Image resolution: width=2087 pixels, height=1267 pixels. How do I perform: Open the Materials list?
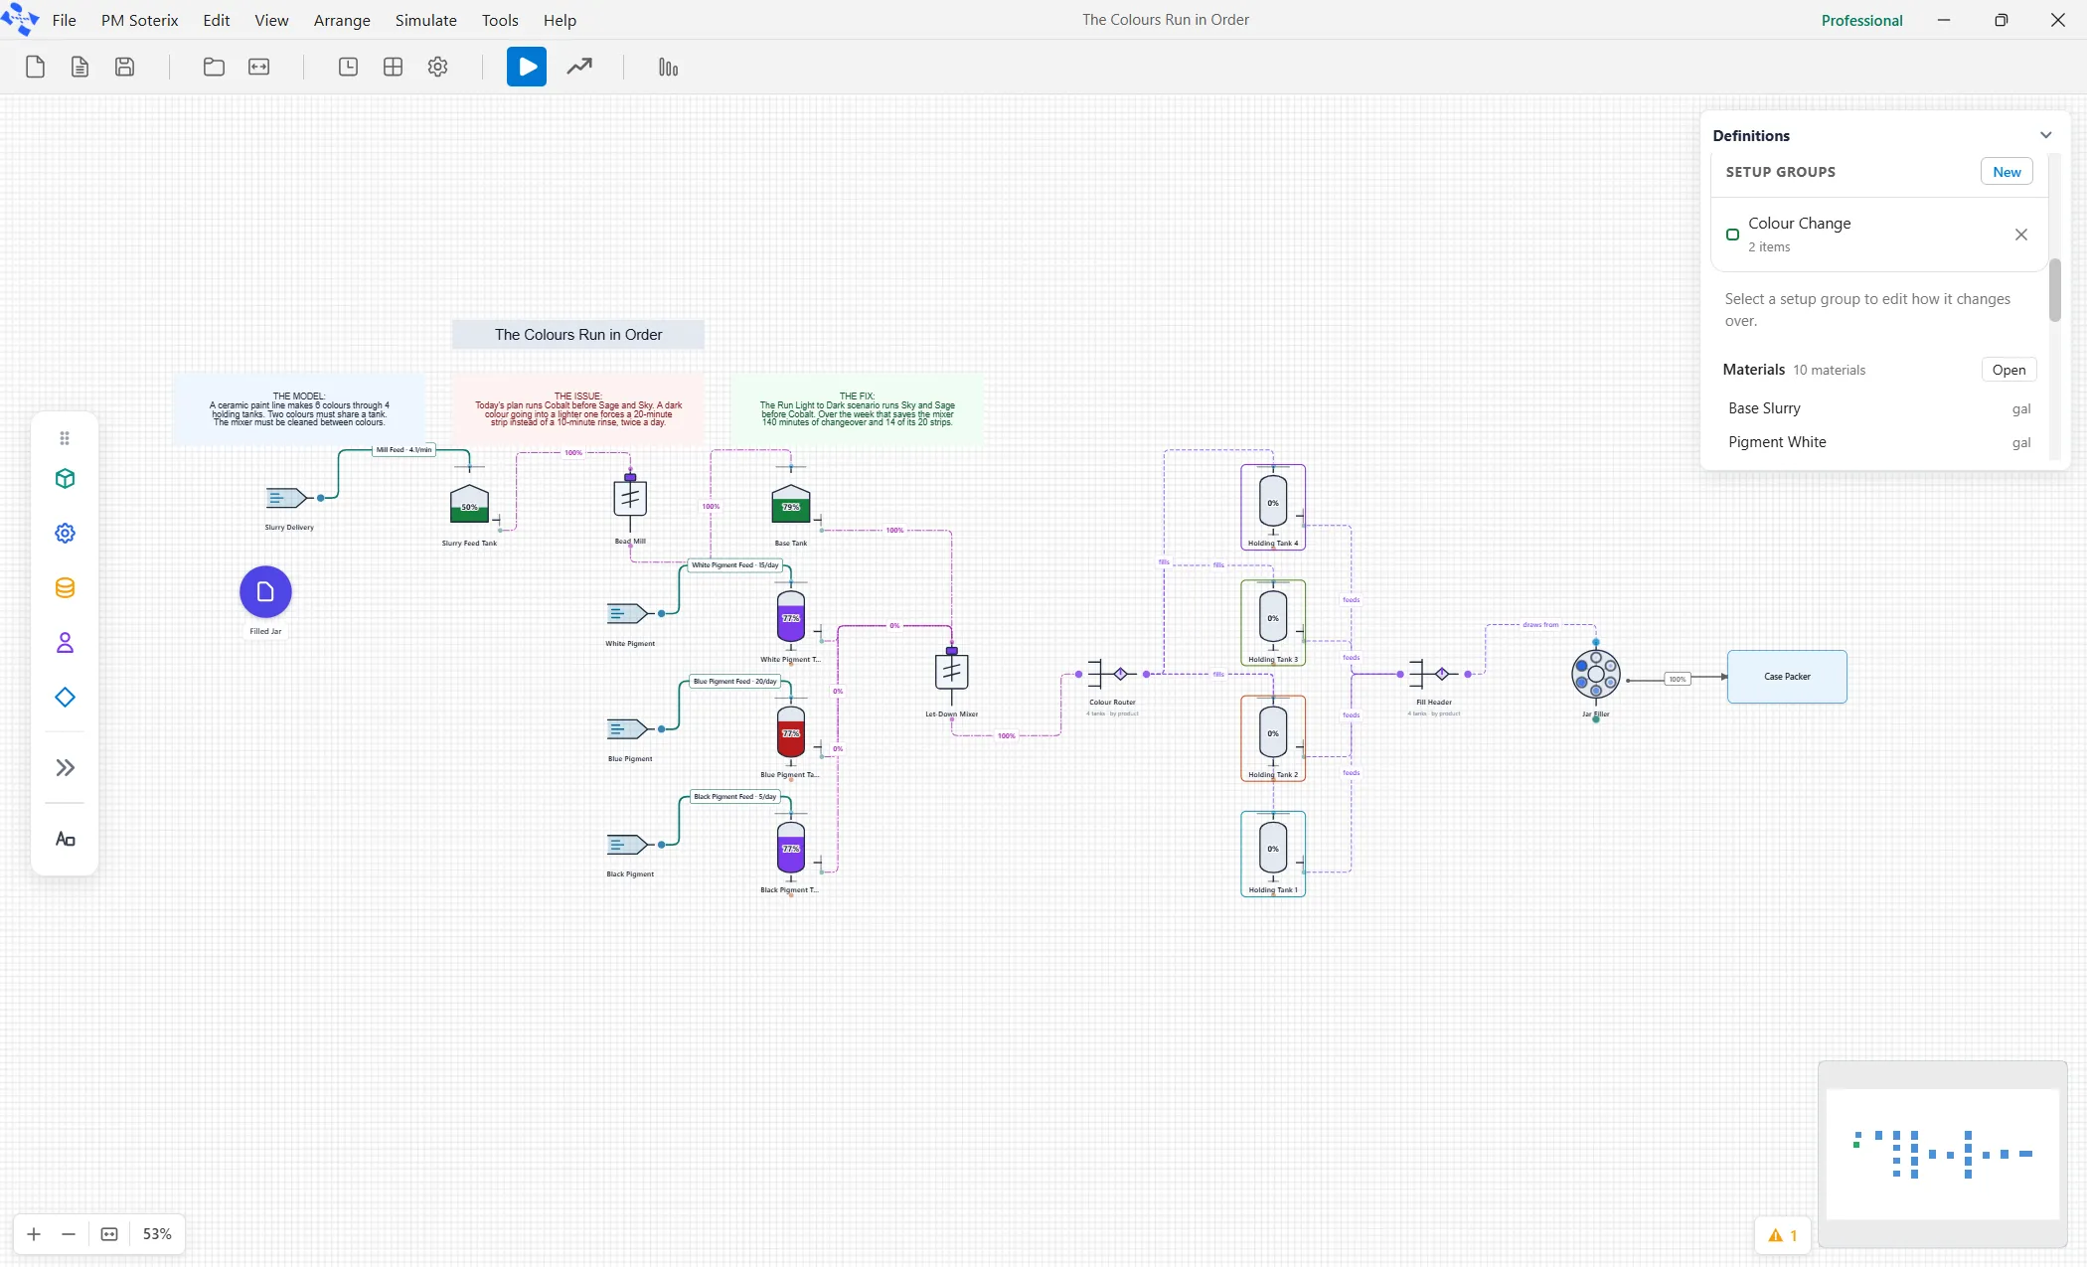2008,370
